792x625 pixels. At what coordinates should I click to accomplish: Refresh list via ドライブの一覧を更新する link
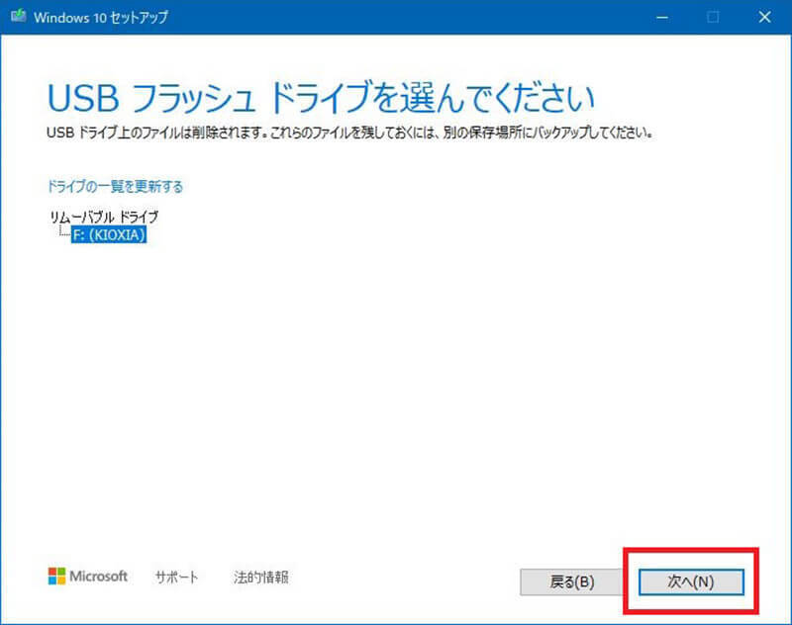pos(115,186)
